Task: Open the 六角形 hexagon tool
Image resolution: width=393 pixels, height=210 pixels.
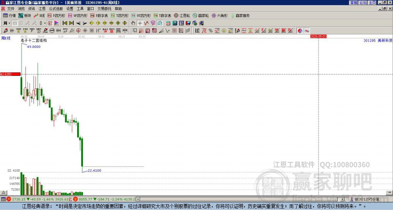Action: (220, 15)
